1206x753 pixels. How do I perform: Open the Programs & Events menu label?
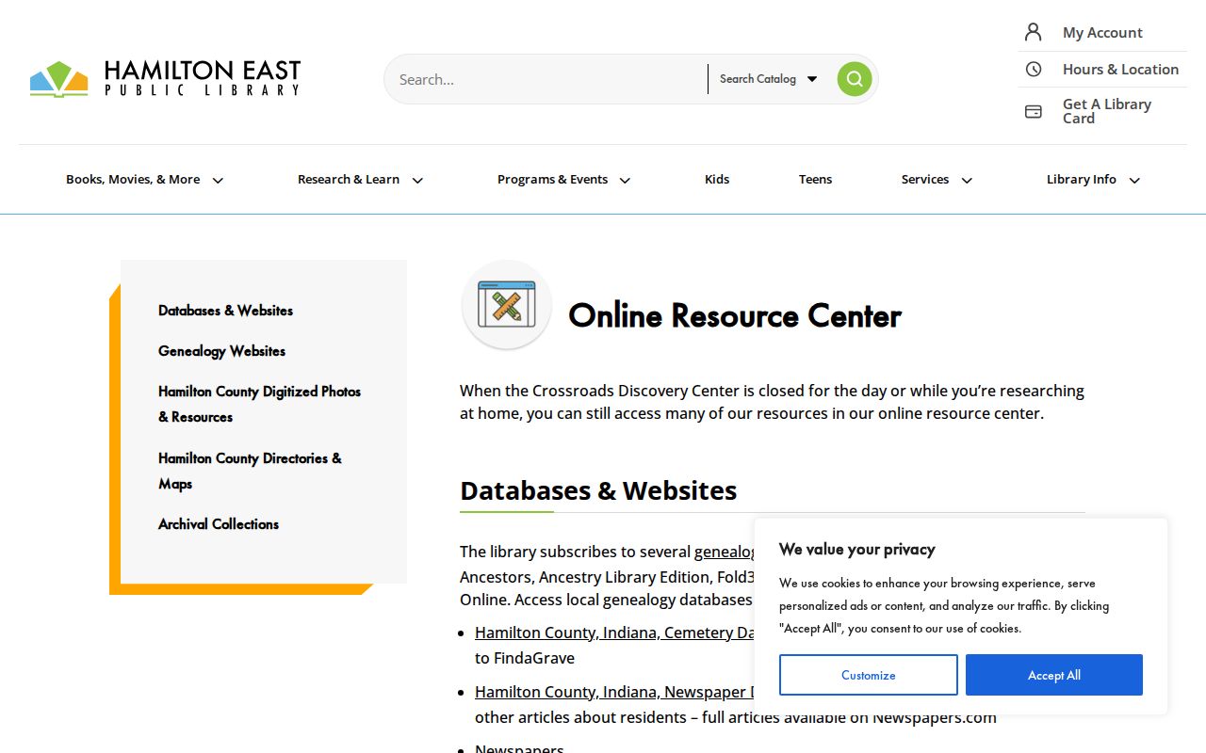[x=552, y=179]
